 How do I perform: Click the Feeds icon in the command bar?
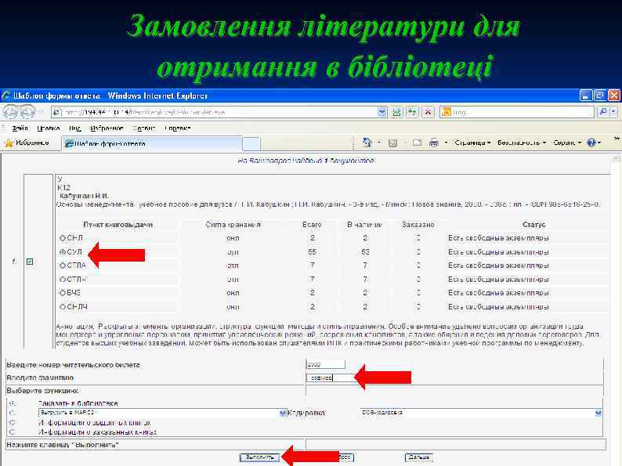pyautogui.click(x=392, y=143)
